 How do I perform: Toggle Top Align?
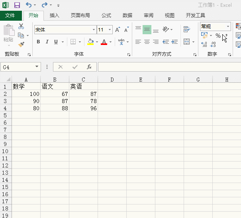(138, 28)
